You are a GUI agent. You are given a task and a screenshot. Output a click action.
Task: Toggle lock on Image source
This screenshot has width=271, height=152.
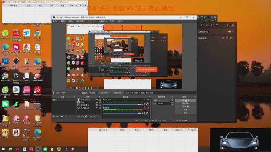(100, 102)
